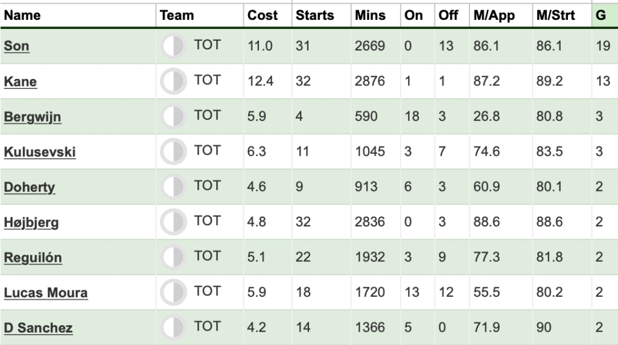Open the Kane player link
The image size is (618, 345).
pos(21,81)
